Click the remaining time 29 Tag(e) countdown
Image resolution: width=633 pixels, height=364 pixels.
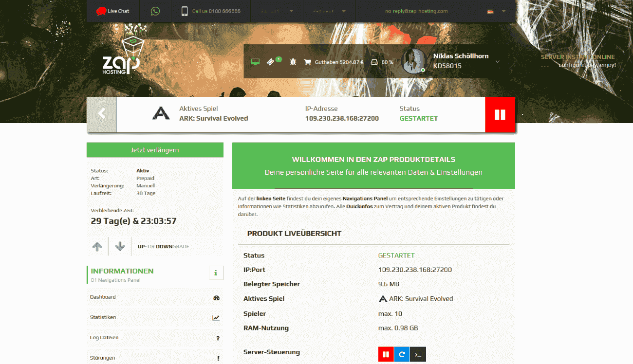pos(133,221)
